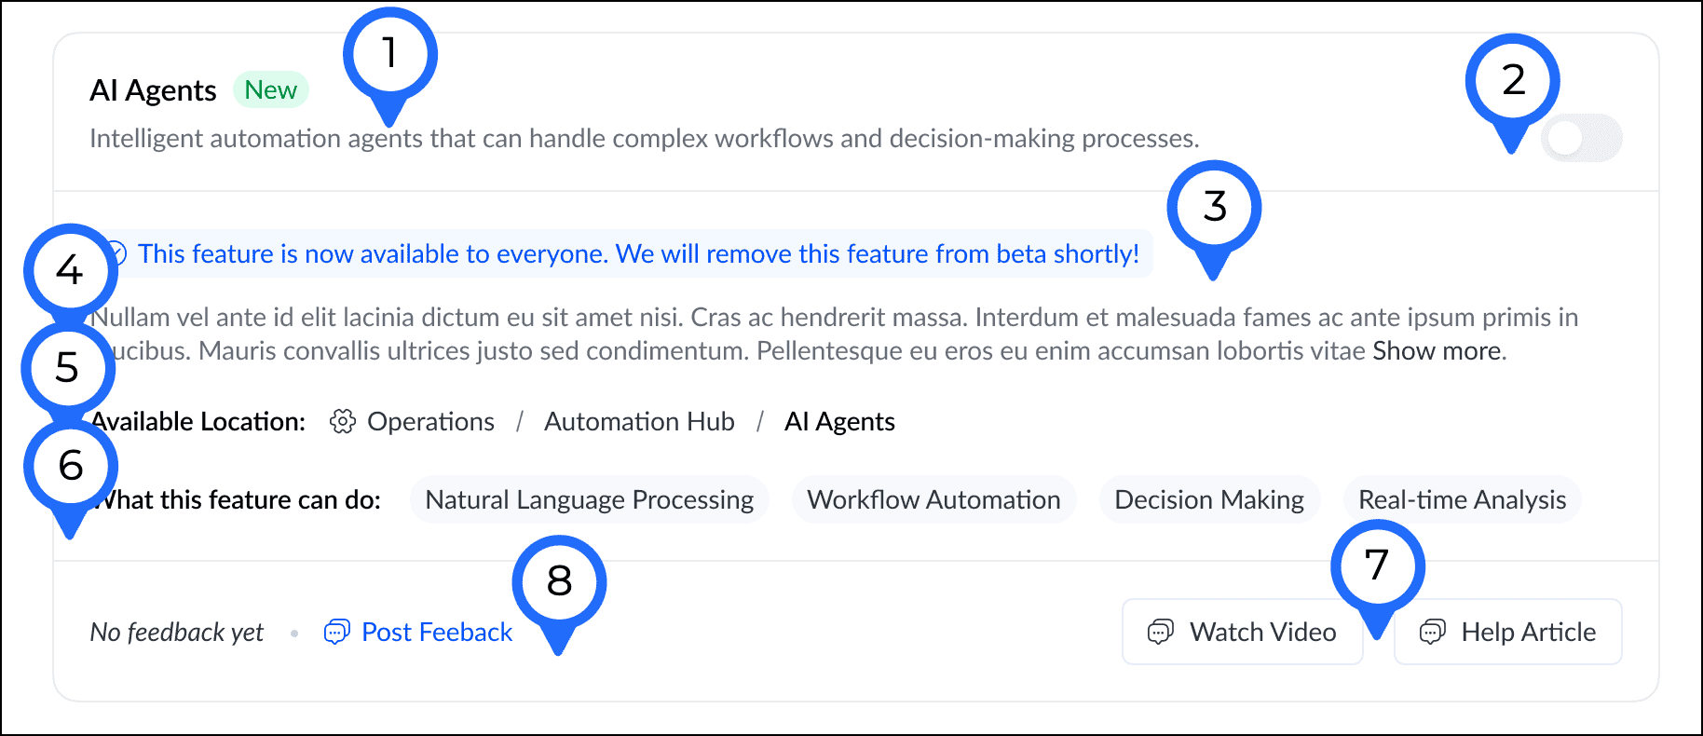
Task: Click the icon inside Help Article button
Action: [x=1432, y=633]
